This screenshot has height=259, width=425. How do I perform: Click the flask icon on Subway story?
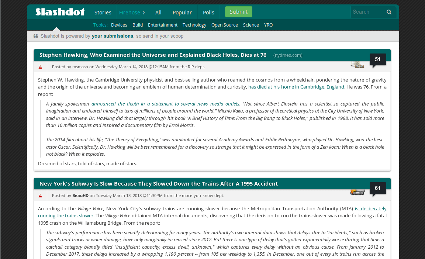click(x=40, y=196)
